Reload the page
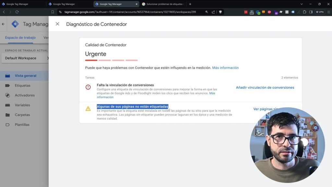Viewport: 332px width, 187px height. point(17,12)
